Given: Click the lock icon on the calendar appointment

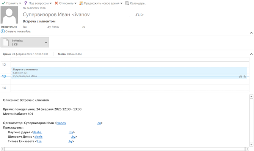Looking at the screenshot, I should (x=241, y=76).
